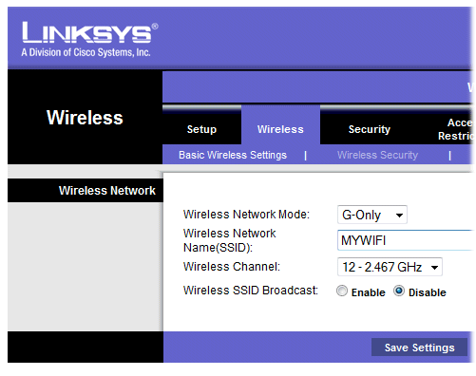Screen dimensions: 476x376
Task: Switch to the Wireless tab
Action: pos(280,129)
